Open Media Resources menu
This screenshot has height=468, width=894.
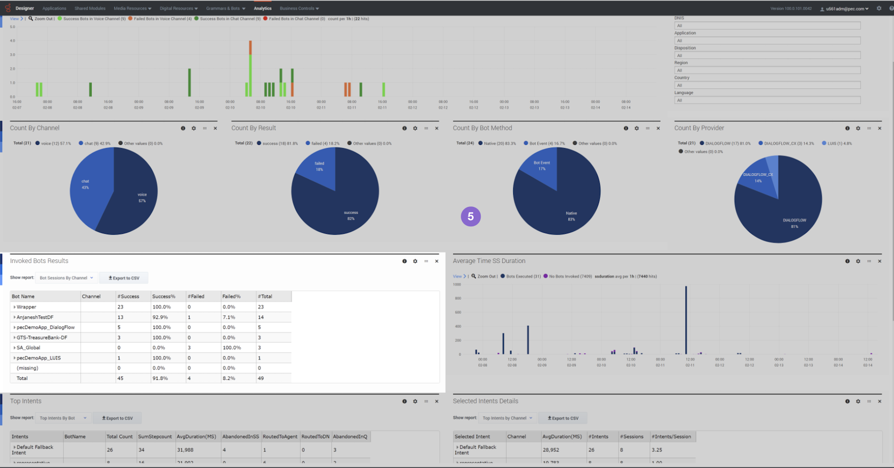pyautogui.click(x=132, y=8)
